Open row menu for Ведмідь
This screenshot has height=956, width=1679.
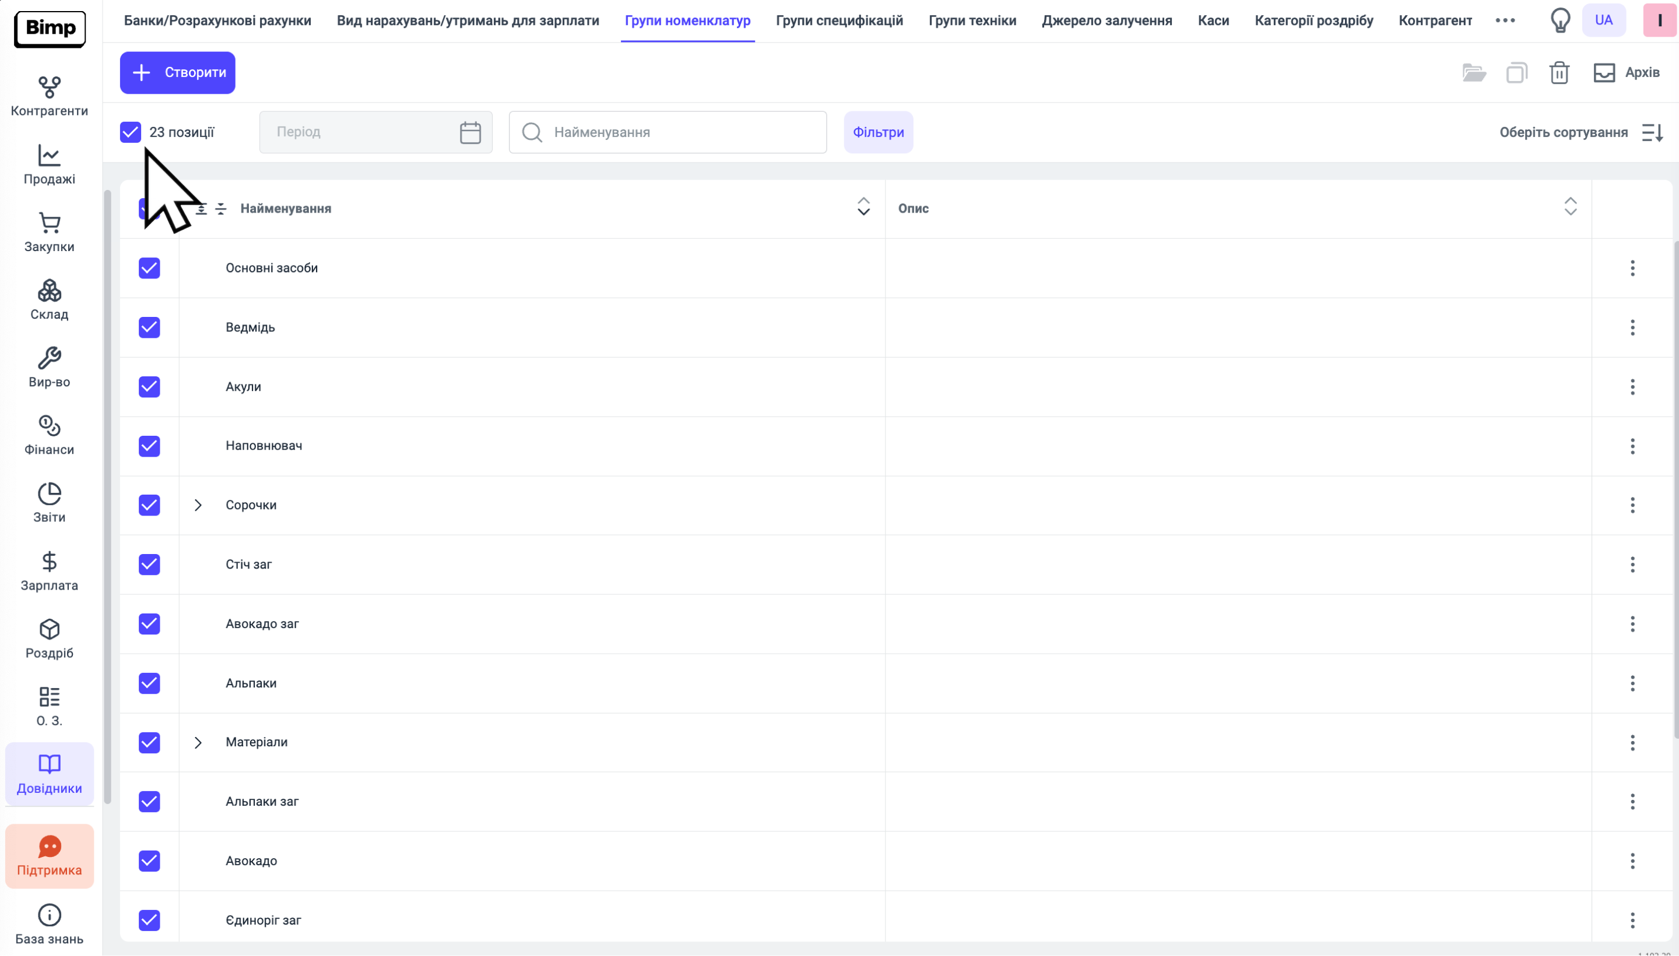[1632, 327]
